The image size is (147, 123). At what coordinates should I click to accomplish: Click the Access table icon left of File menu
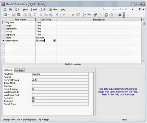tap(5, 9)
